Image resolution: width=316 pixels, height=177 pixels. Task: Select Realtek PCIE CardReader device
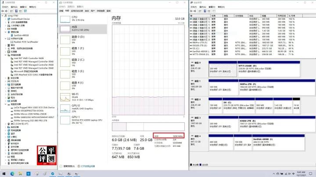click(26, 42)
